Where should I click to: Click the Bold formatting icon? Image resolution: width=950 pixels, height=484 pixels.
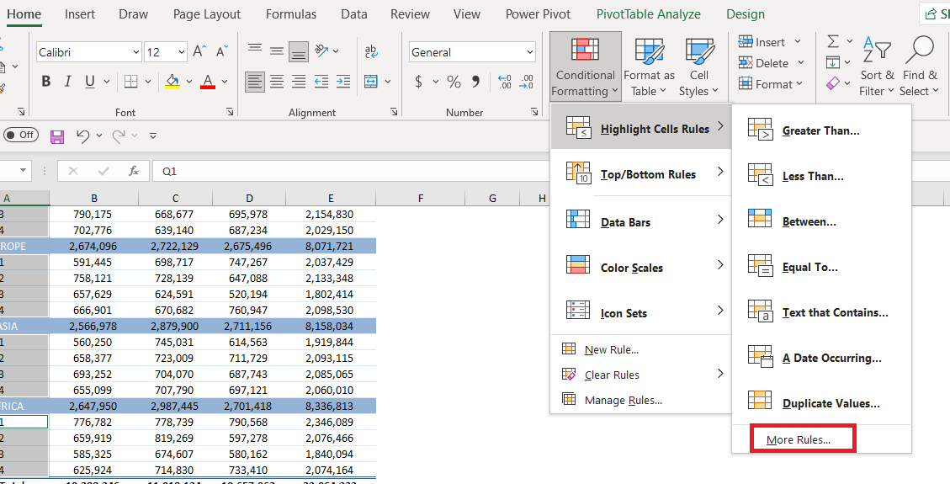(x=46, y=81)
